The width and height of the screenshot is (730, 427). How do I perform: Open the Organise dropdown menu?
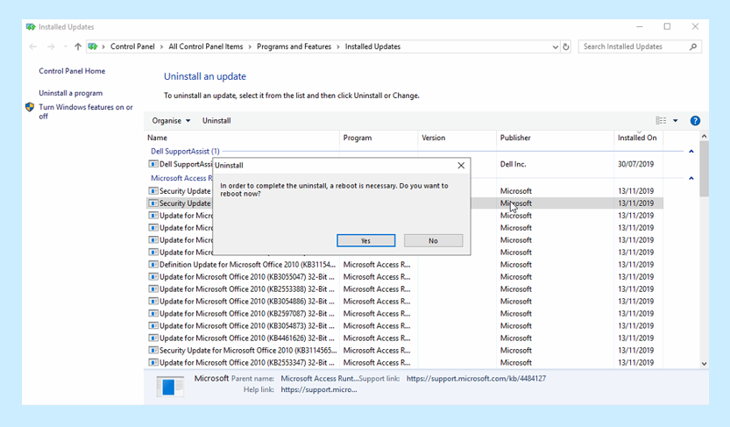pos(171,121)
